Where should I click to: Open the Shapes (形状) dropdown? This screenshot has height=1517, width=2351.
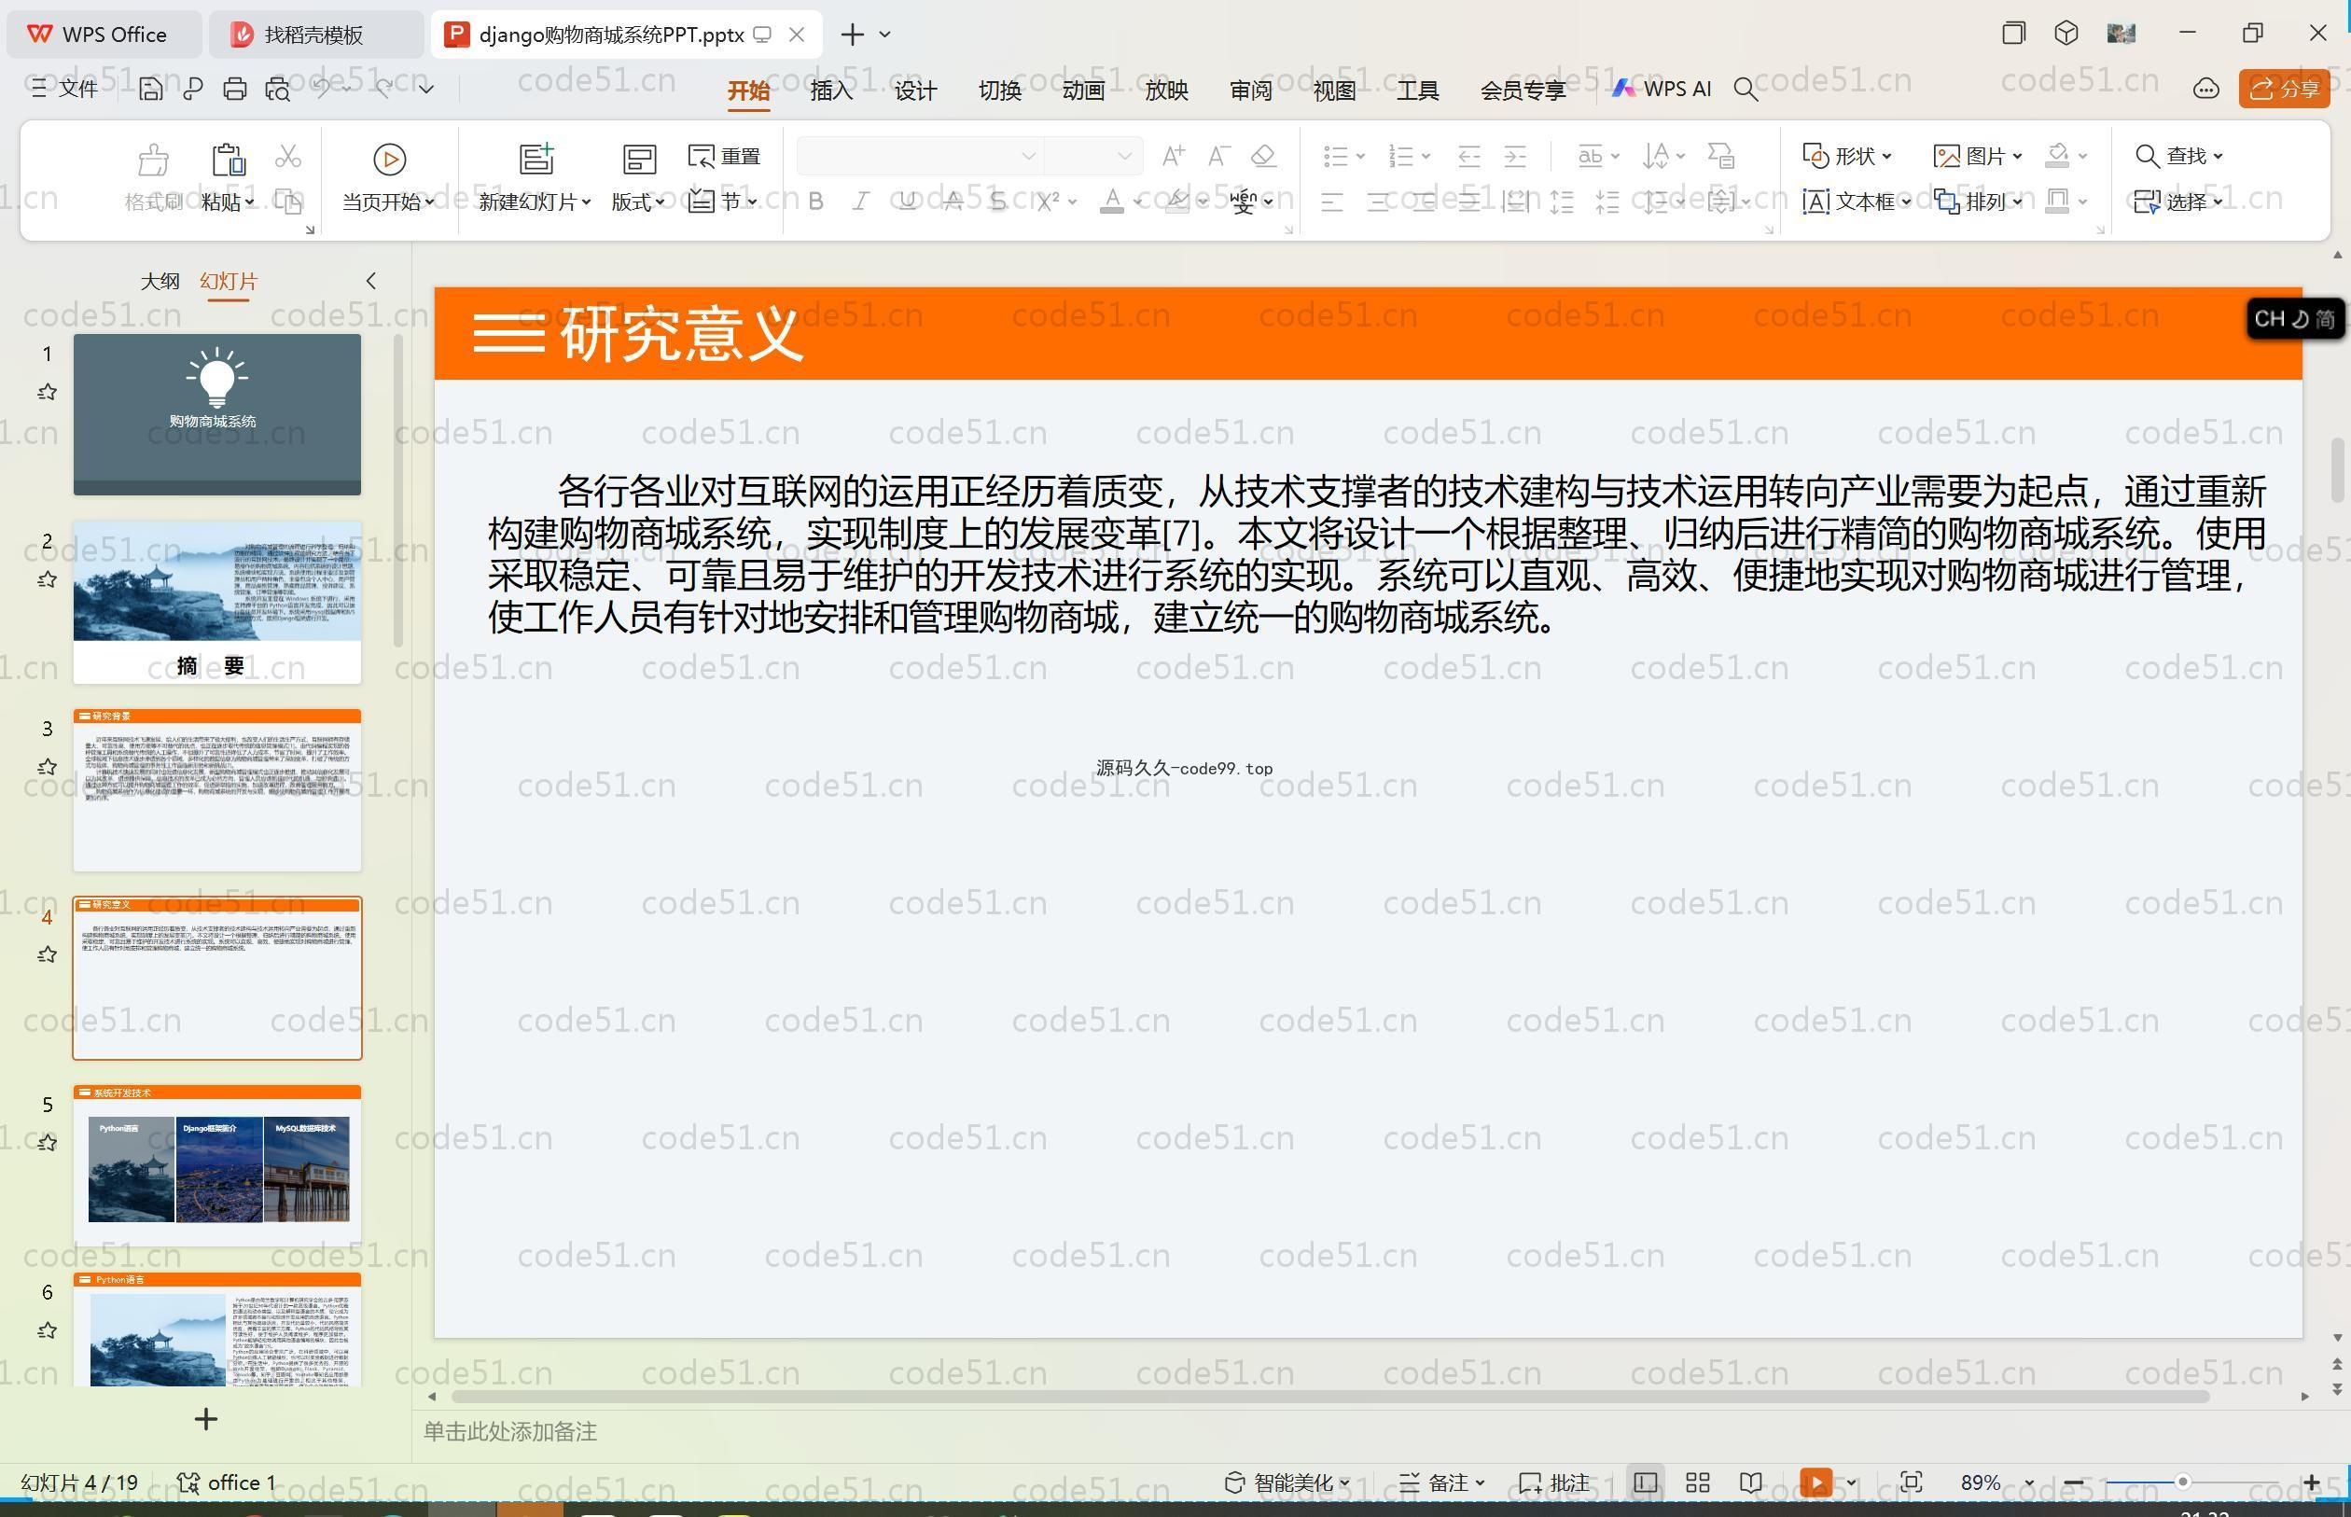[1848, 156]
